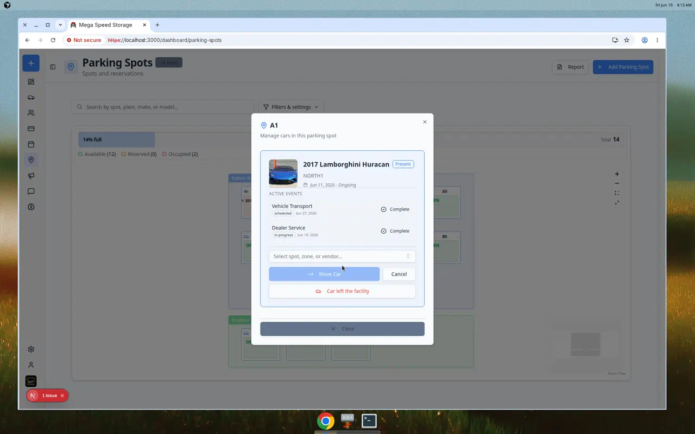Open the megaphone announcements icon in sidebar
The image size is (695, 434).
pos(31,176)
